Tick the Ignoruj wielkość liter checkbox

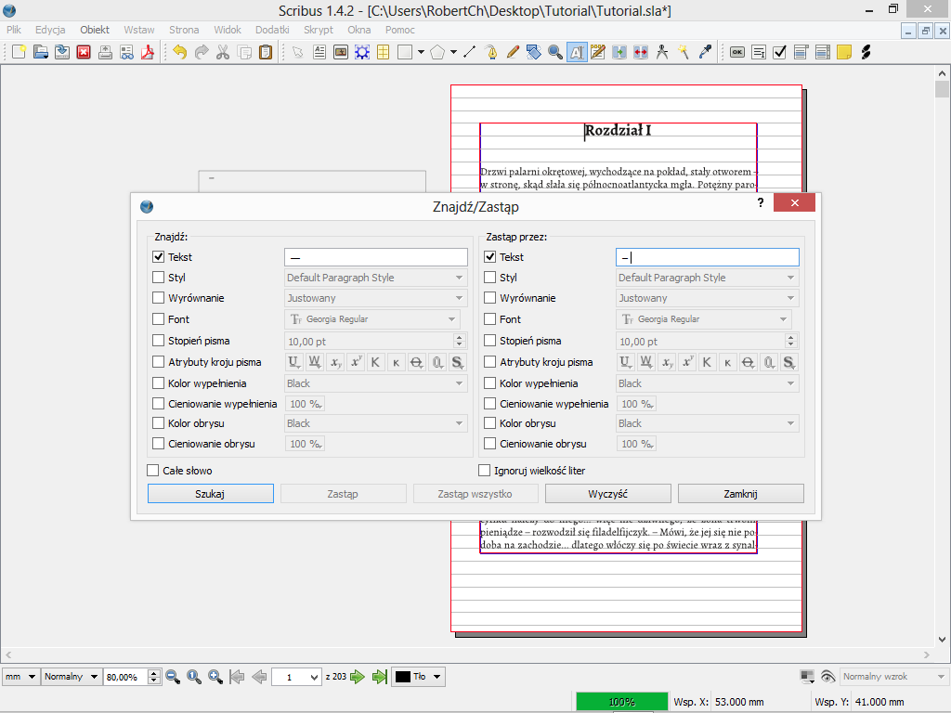[x=484, y=471]
